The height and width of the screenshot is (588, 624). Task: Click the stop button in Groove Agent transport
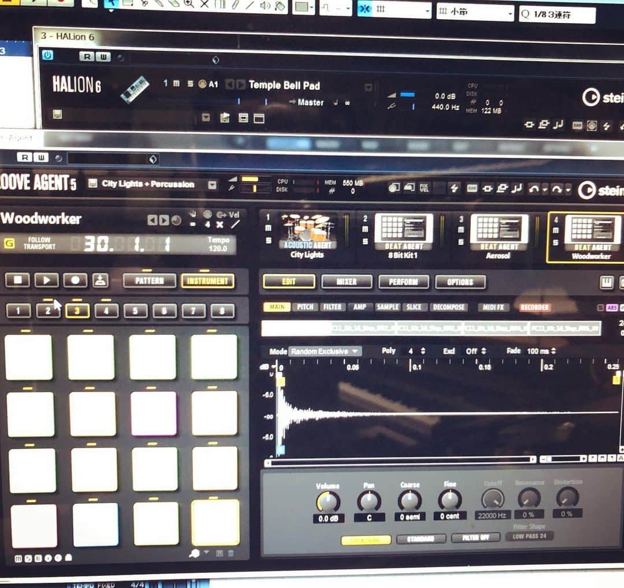coord(17,281)
